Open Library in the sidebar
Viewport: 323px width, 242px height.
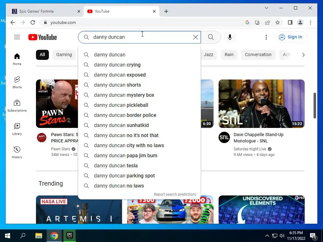[x=17, y=129]
